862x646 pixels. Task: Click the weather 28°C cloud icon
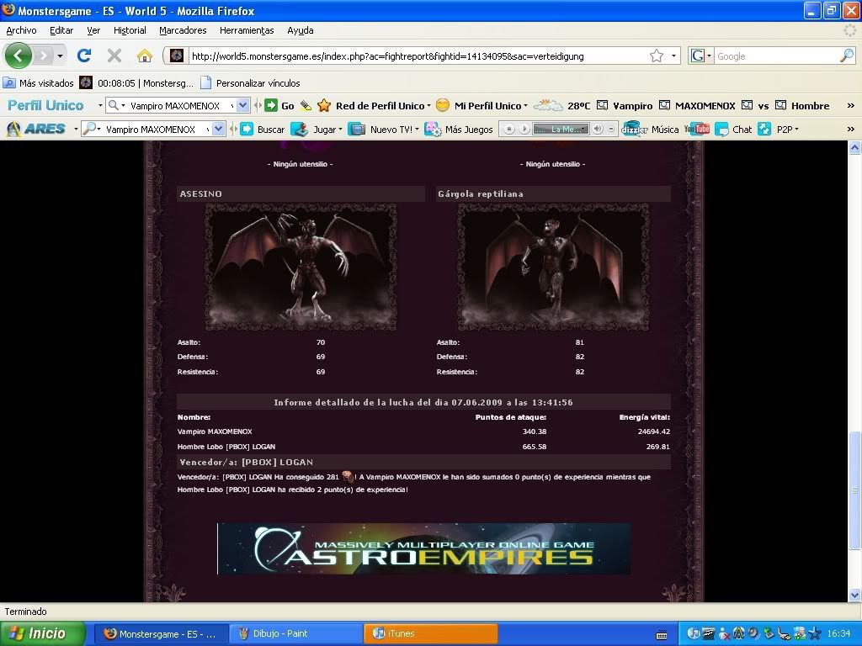[x=548, y=105]
